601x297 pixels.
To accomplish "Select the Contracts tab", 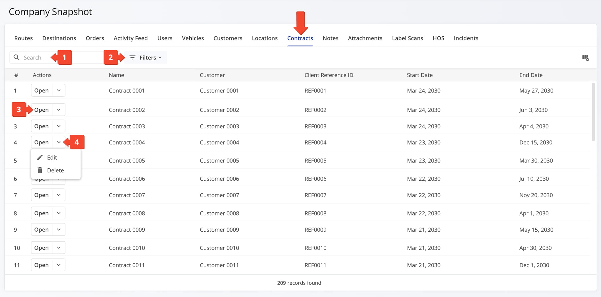I will 300,38.
